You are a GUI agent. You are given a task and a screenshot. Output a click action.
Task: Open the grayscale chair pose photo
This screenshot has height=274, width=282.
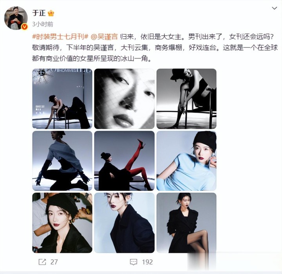coord(186,99)
